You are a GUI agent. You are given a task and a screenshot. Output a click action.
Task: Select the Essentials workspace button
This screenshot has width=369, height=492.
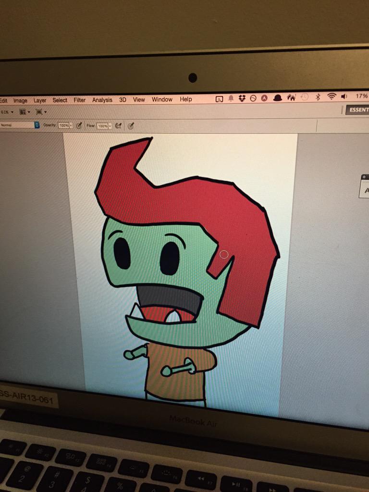click(357, 110)
